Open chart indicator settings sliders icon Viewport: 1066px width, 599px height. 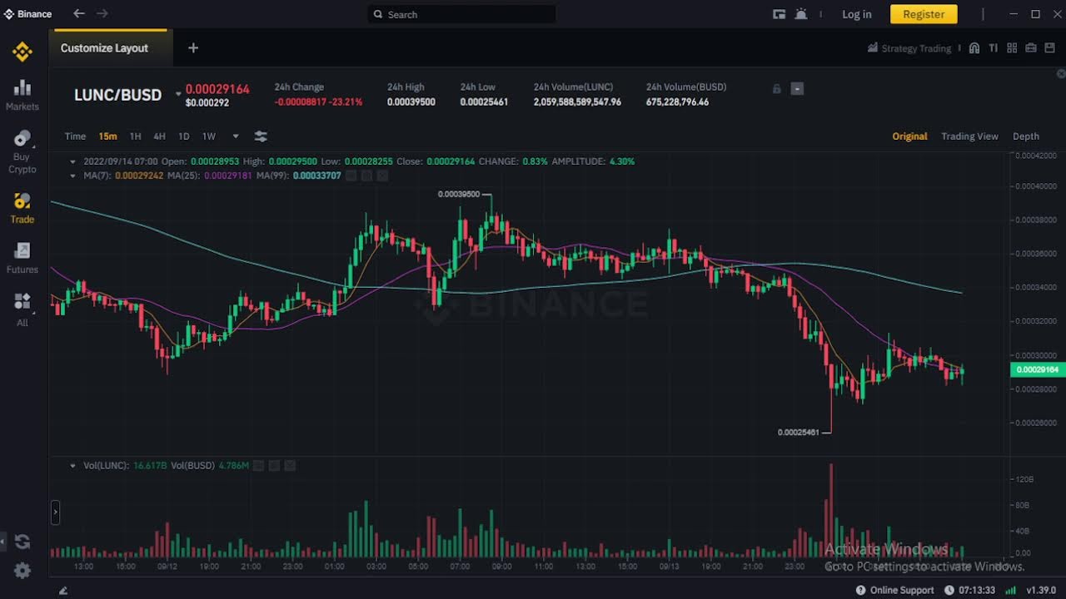point(261,136)
